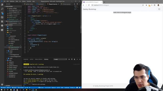Image resolution: width=163 pixels, height=91 pixels.
Task: Open the Explorer view in activity bar
Action: (2, 5)
